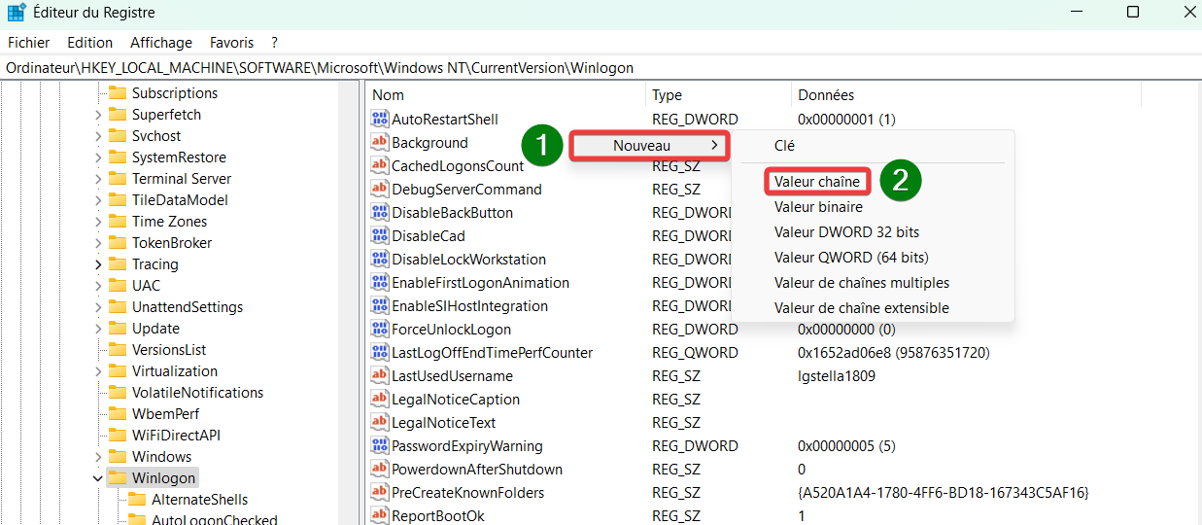Choose Valeur DWORD 32 bits
Viewport: 1202px width, 525px height.
[x=846, y=232]
